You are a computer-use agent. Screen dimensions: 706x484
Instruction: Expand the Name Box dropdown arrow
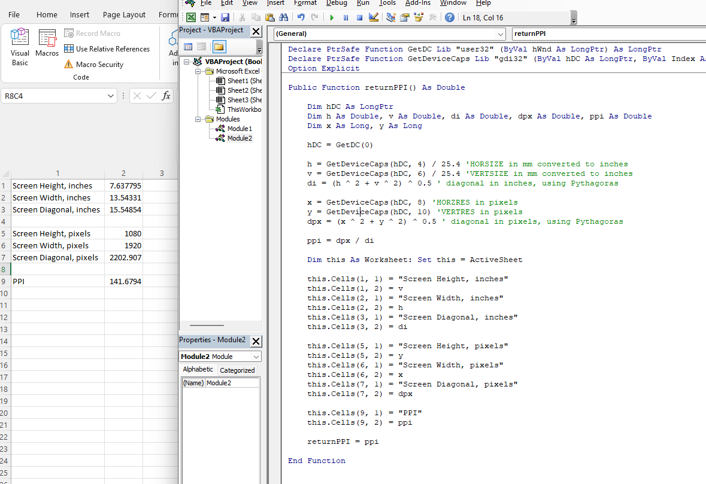[x=110, y=96]
